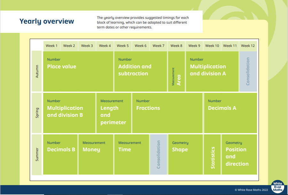This screenshot has height=195, width=288.
Task: Click the Measurement Area block
Action: click(x=176, y=71)
